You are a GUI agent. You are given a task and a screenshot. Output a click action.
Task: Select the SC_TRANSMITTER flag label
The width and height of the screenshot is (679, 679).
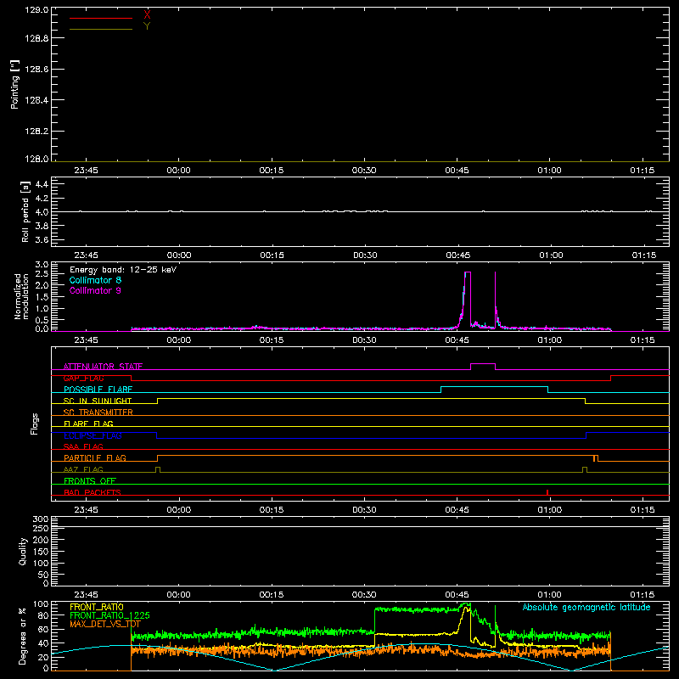pyautogui.click(x=98, y=412)
